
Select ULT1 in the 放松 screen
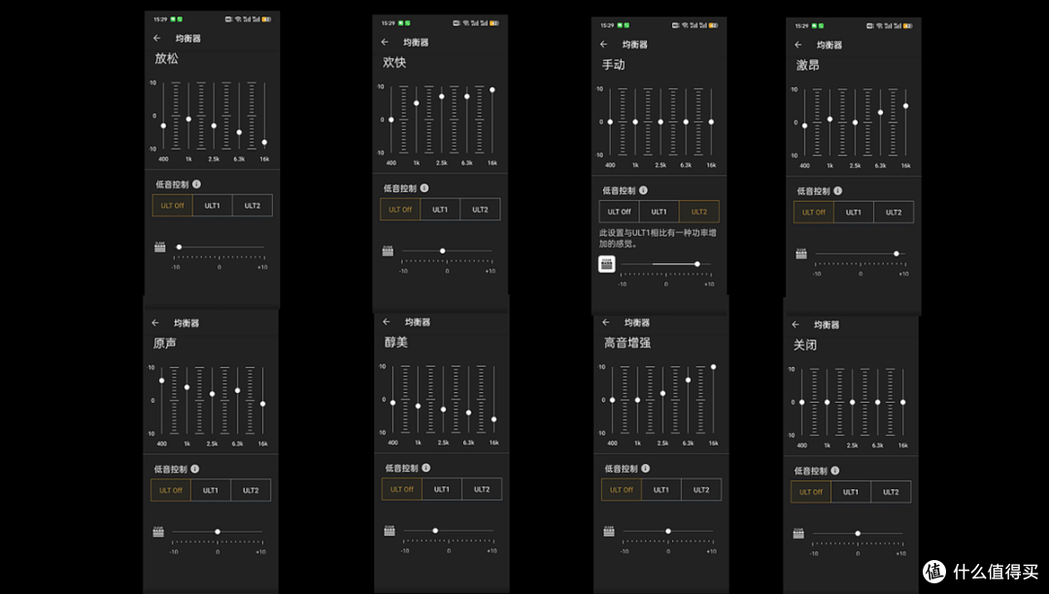pyautogui.click(x=212, y=206)
